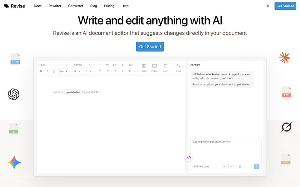This screenshot has width=300, height=187.
Task: Toggle bold formatting in the editor toolbar
Action: [x=41, y=71]
